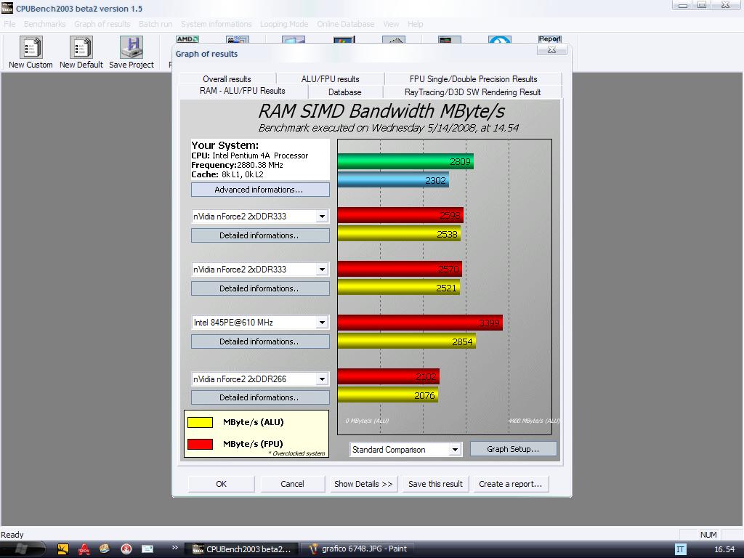Viewport: 744px width, 558px height.
Task: Open FPU Single/Double Precision Results tab
Action: point(473,79)
